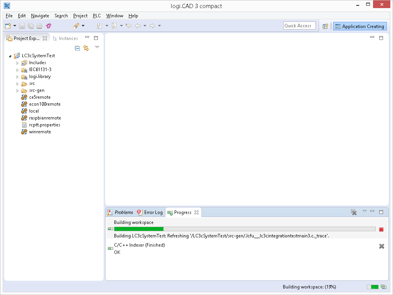Close the Project Explorer tab
393x295 pixels.
pyautogui.click(x=45, y=38)
